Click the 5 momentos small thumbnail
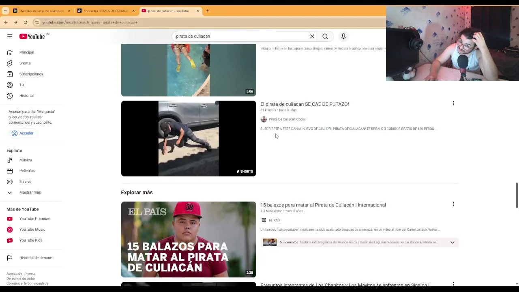 pos(270,243)
